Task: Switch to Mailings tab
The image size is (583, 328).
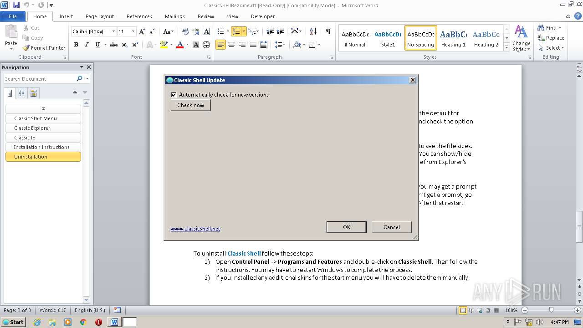Action: click(x=175, y=16)
